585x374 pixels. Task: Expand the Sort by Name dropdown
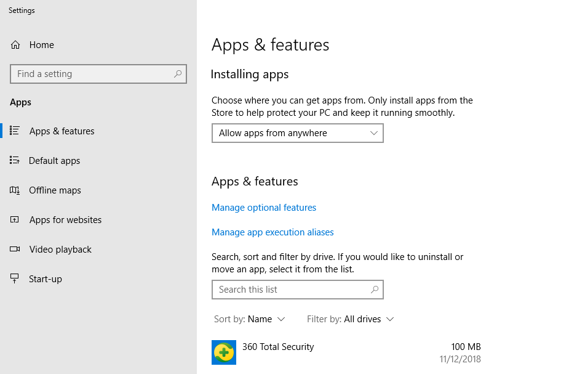coord(250,319)
